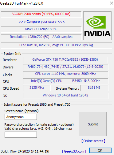Viewport: 114px width, 155px height.
Task: Click the System Memory 8191 MB field
Action: 94,88
